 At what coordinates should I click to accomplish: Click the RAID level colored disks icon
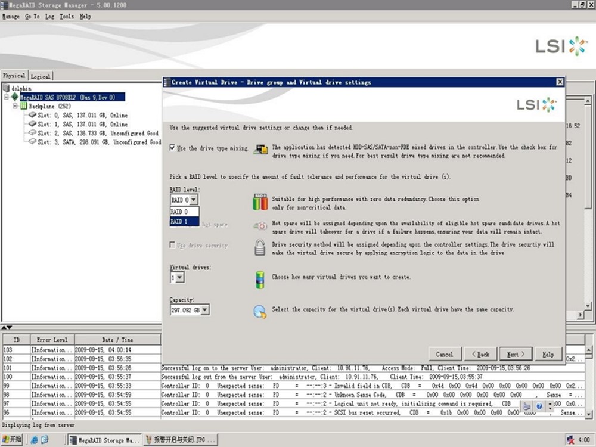260,203
